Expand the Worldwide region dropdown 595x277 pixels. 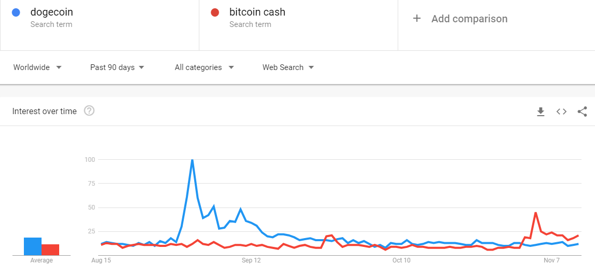click(x=37, y=67)
